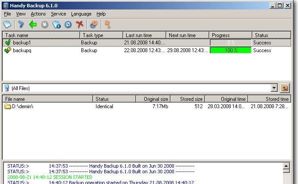Open the Service menu

click(58, 14)
